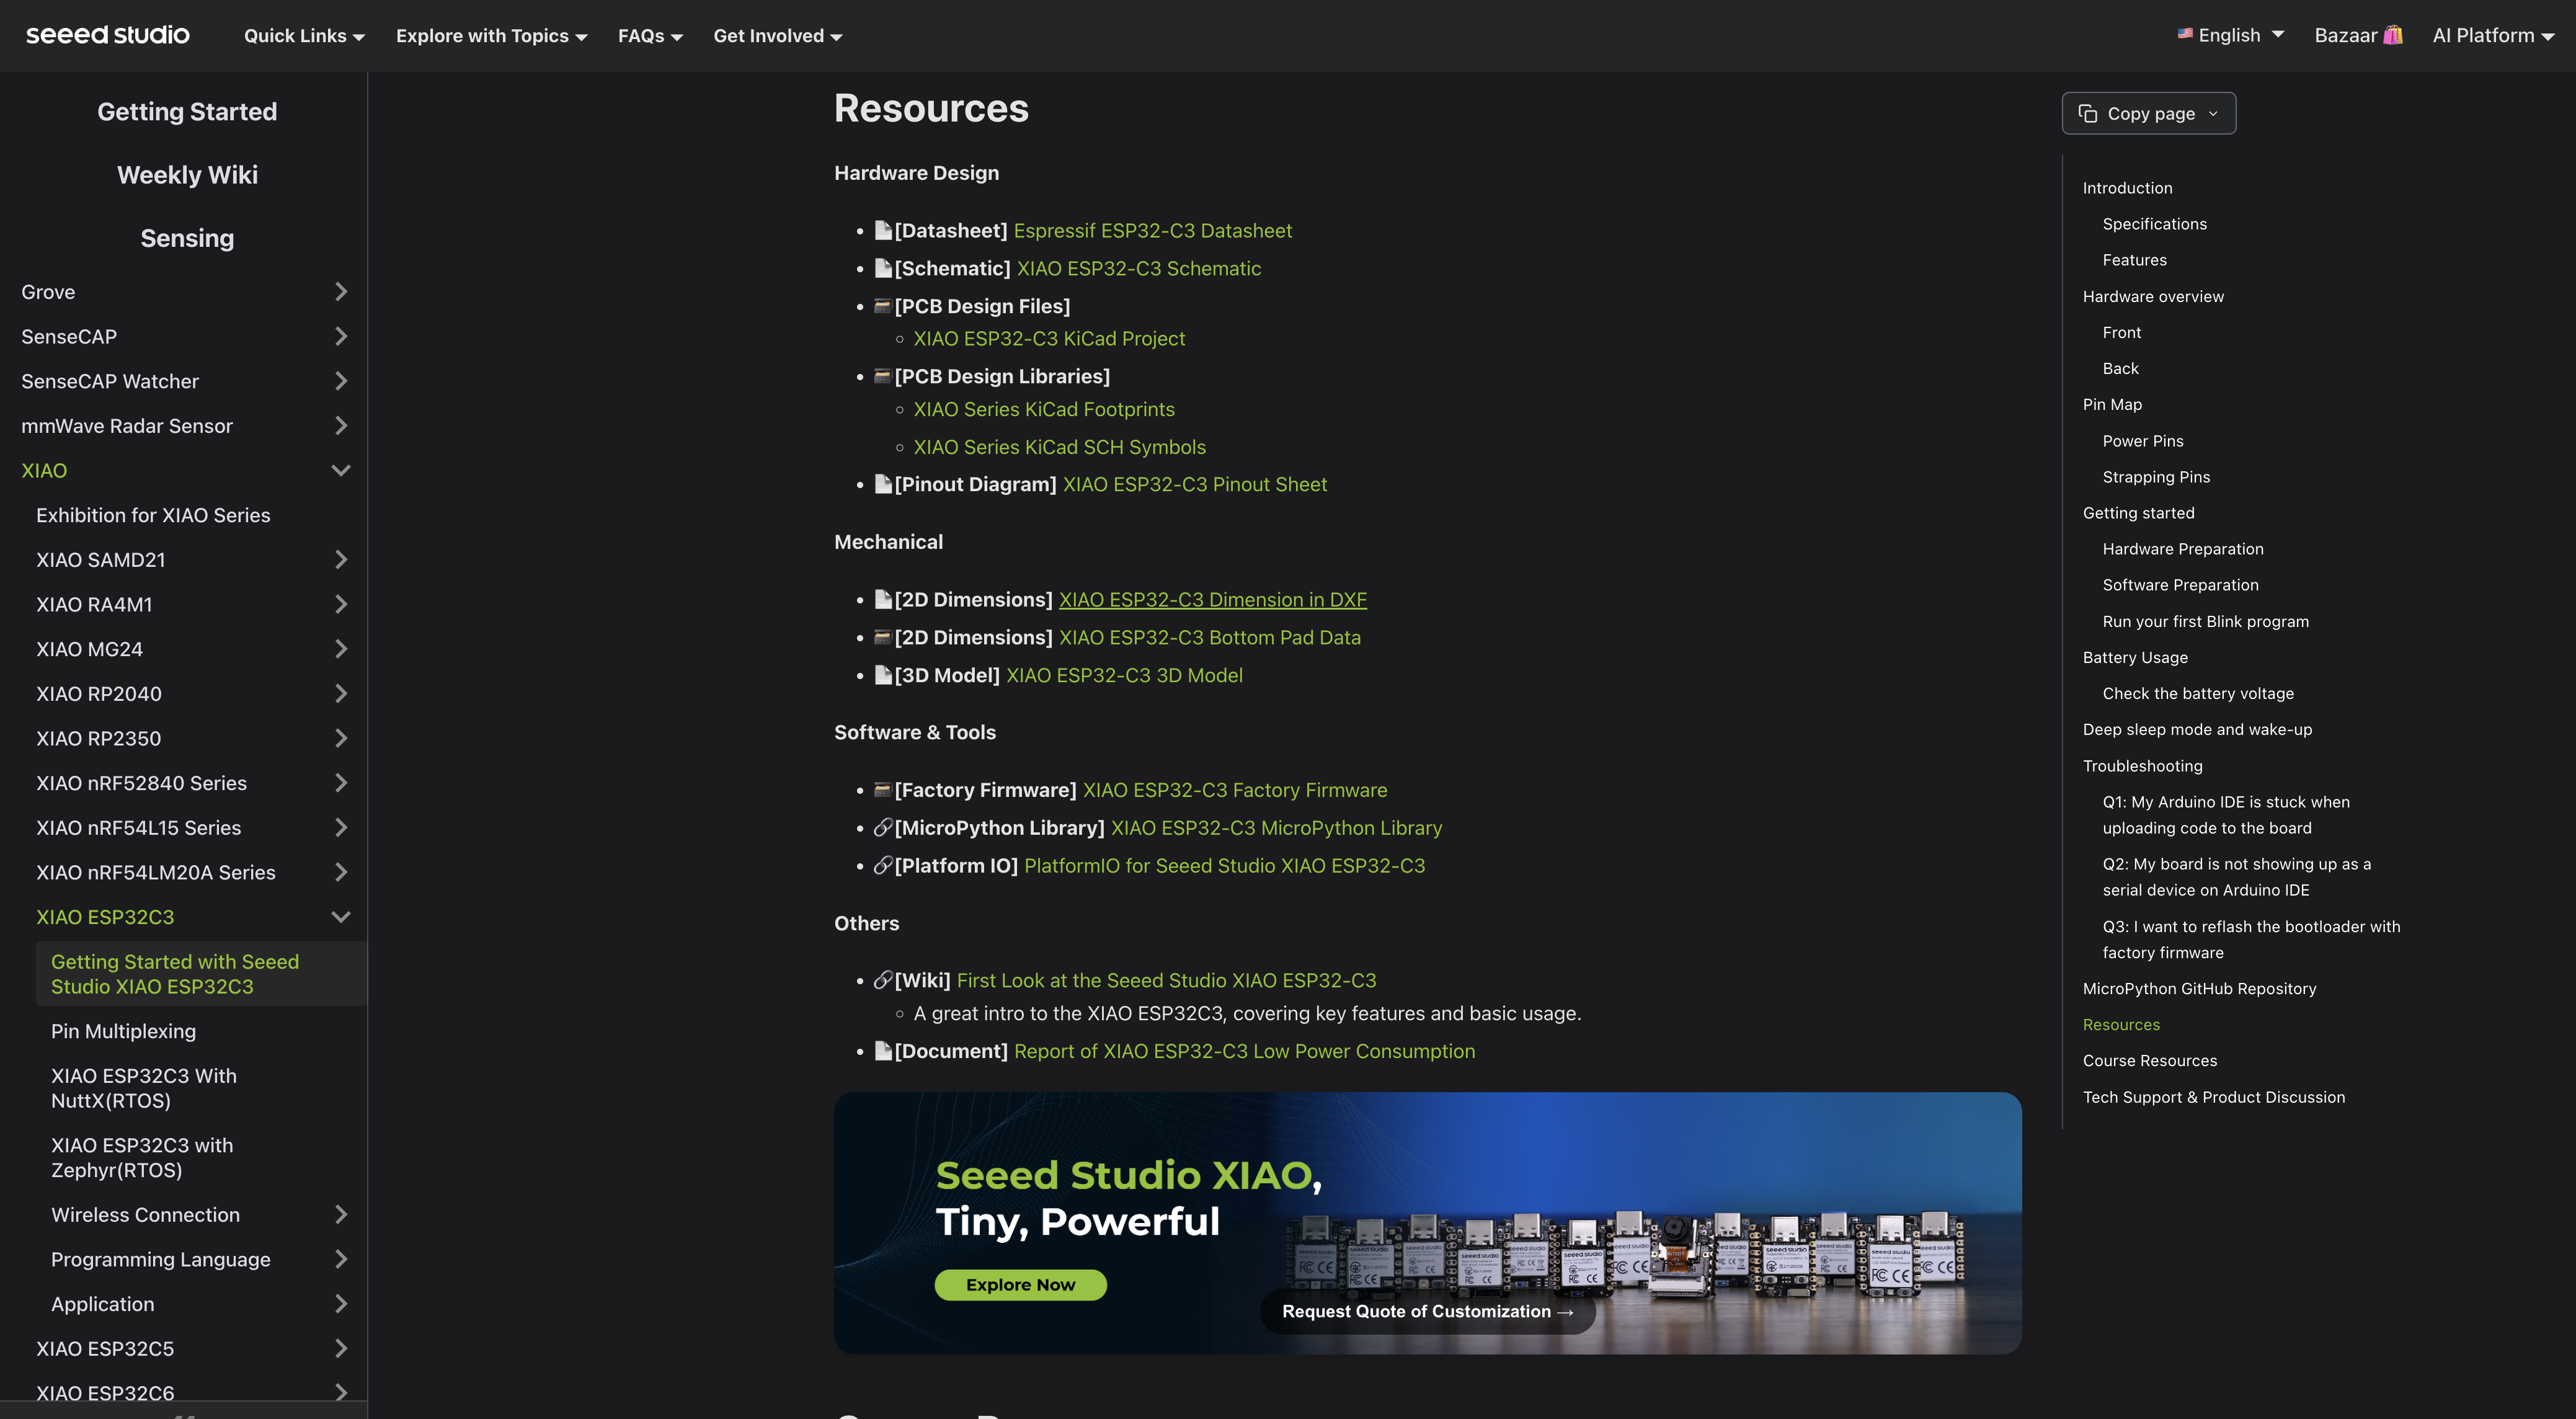
Task: Click the PCB Design Libraries folder icon
Action: [x=883, y=376]
